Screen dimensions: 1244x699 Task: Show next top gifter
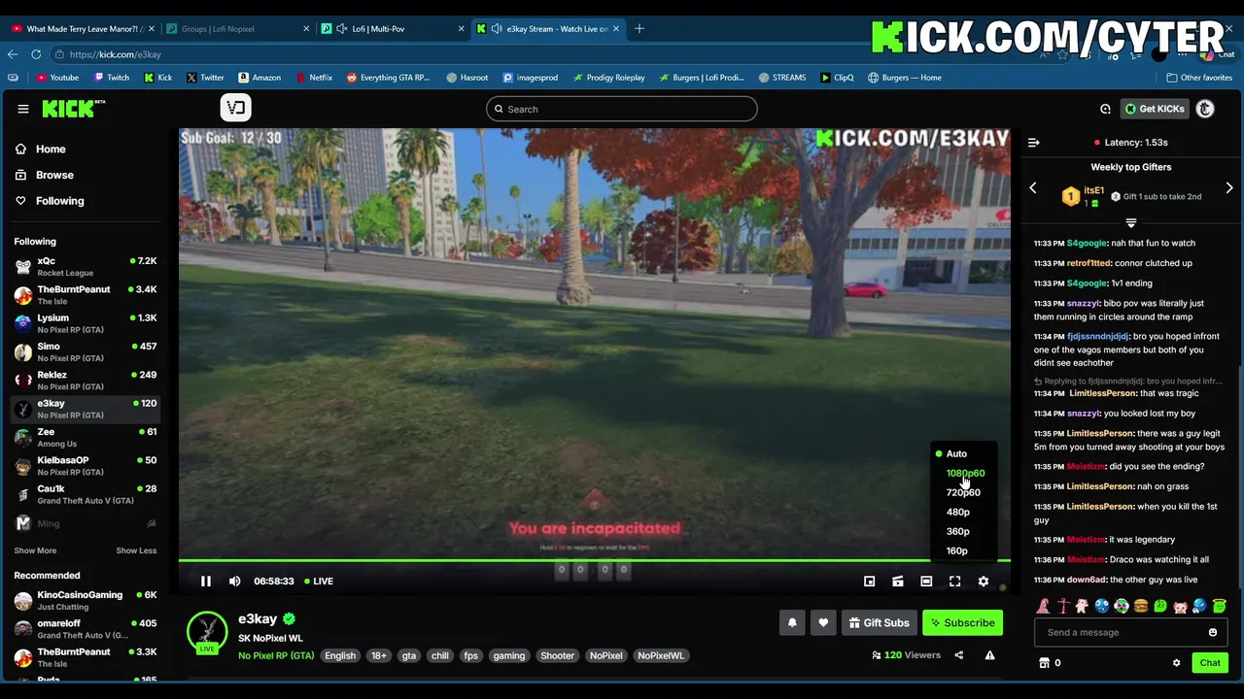1229,188
